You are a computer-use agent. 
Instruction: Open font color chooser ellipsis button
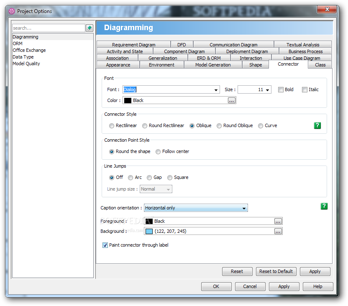tap(231, 100)
